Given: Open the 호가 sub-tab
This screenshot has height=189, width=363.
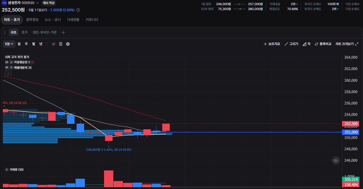Looking at the screenshot, I should point(24,32).
